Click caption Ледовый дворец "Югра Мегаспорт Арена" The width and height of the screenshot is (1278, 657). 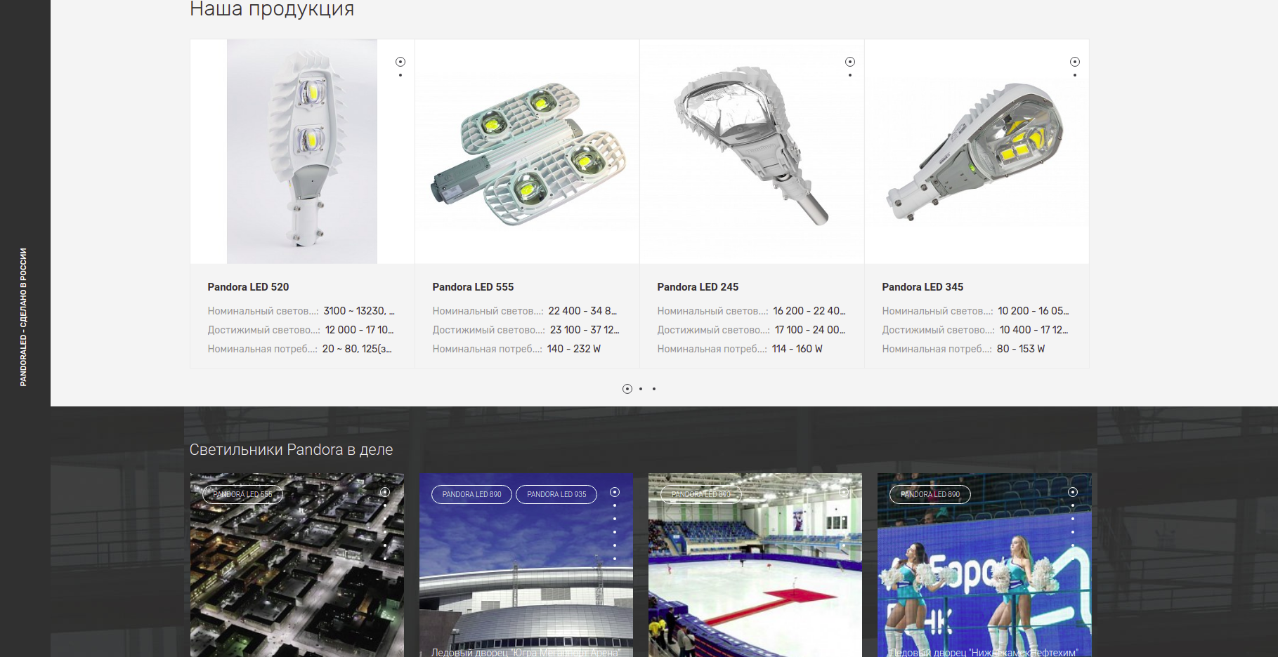(526, 652)
